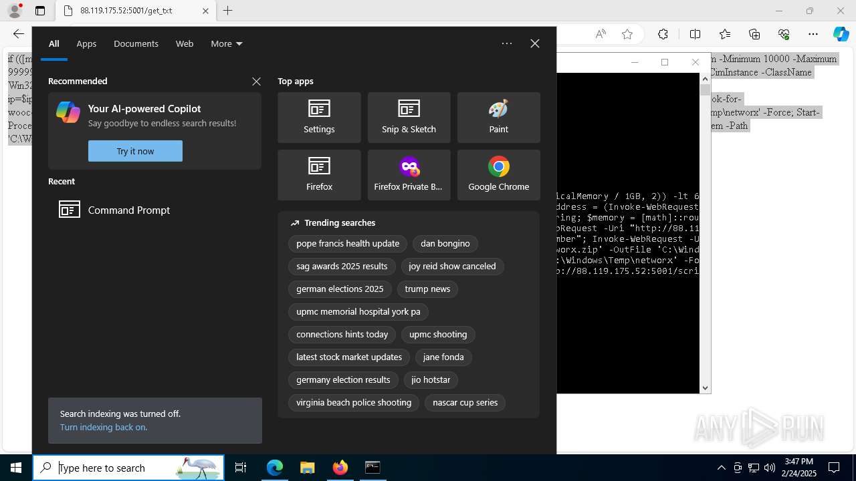Image resolution: width=856 pixels, height=481 pixels.
Task: Open Browser essentials icon
Action: (784, 34)
